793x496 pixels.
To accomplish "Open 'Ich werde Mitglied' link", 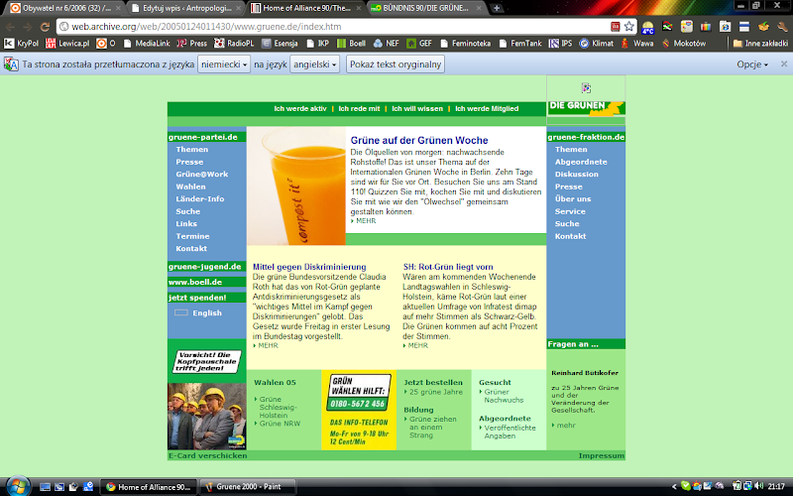I will coord(487,108).
